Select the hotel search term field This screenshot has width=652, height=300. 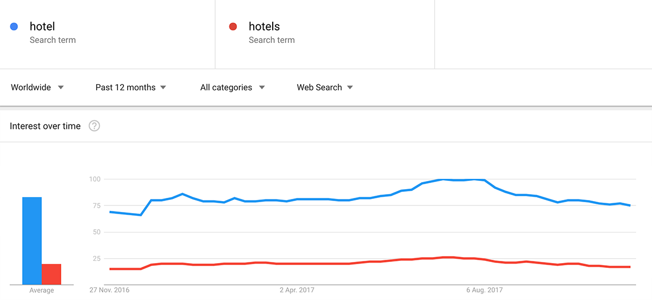pos(108,34)
